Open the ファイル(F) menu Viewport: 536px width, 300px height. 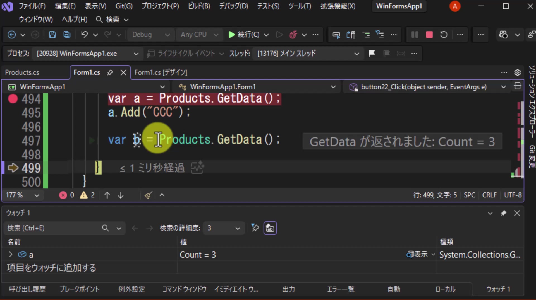[x=32, y=6]
